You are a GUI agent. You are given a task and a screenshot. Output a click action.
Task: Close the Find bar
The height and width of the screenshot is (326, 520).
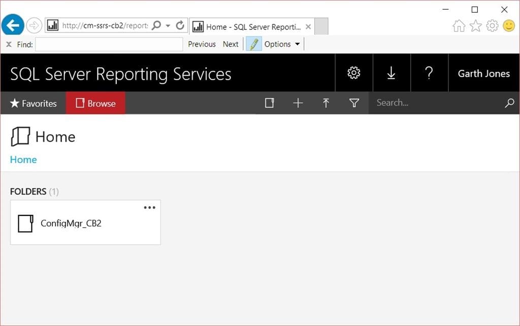click(x=9, y=44)
